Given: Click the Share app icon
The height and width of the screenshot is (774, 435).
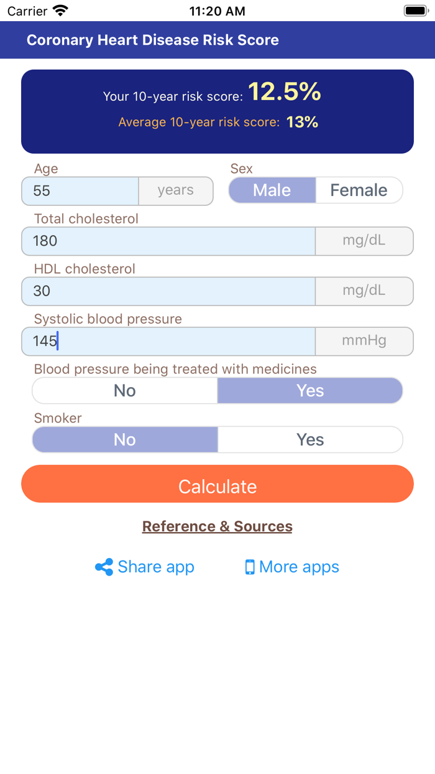Looking at the screenshot, I should point(103,567).
